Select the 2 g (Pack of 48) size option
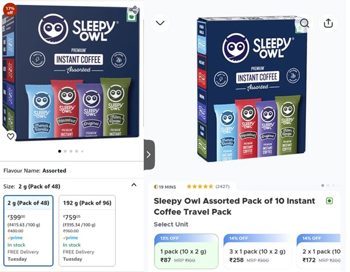The height and width of the screenshot is (272, 350). (x=28, y=231)
